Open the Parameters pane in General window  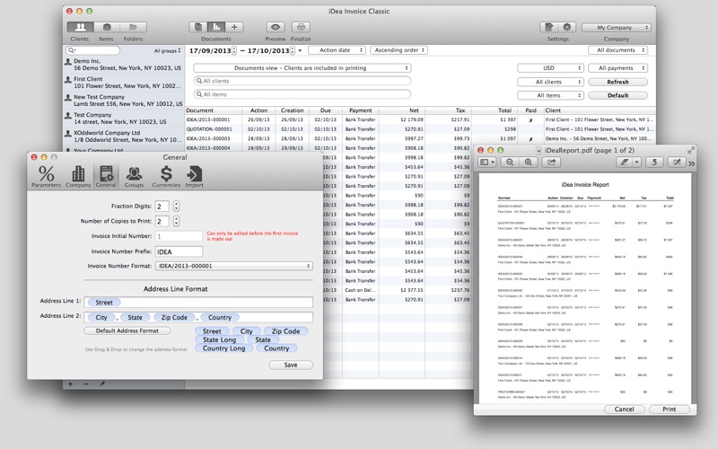(46, 176)
